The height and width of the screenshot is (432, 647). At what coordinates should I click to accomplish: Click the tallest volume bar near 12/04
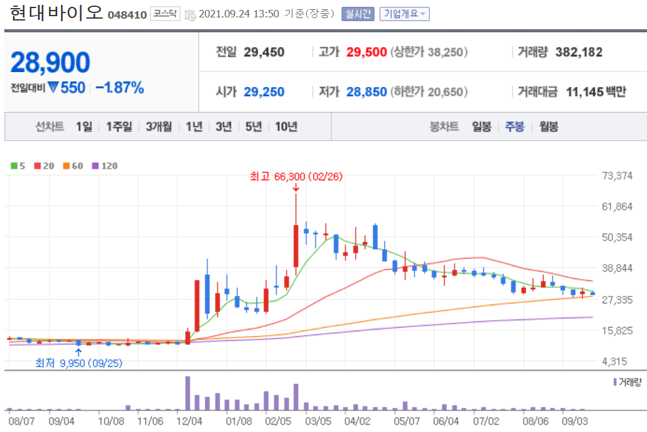click(x=188, y=393)
